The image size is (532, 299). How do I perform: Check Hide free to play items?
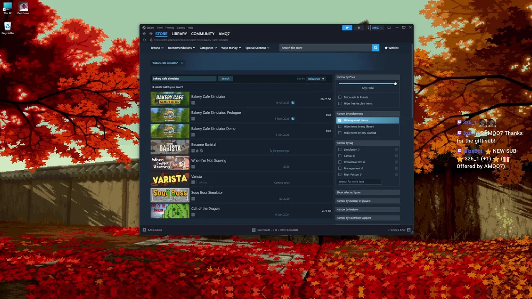point(340,103)
